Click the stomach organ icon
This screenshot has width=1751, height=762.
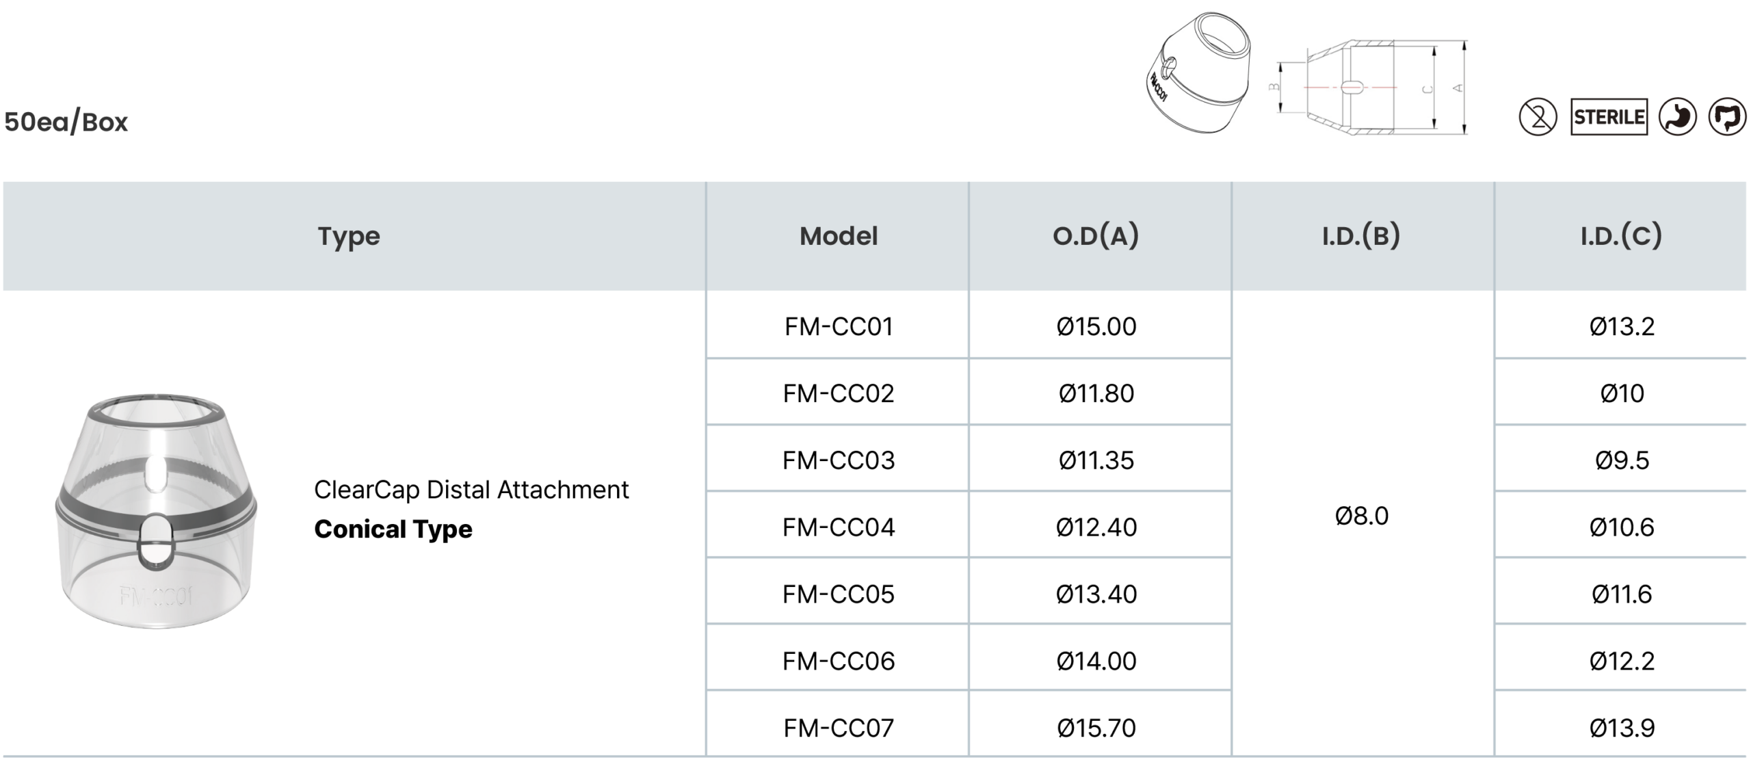1677,117
